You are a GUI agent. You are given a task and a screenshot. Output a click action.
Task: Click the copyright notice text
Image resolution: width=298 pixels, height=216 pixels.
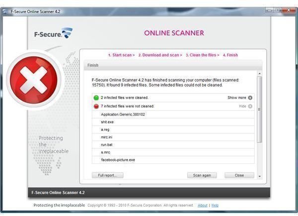[140, 206]
